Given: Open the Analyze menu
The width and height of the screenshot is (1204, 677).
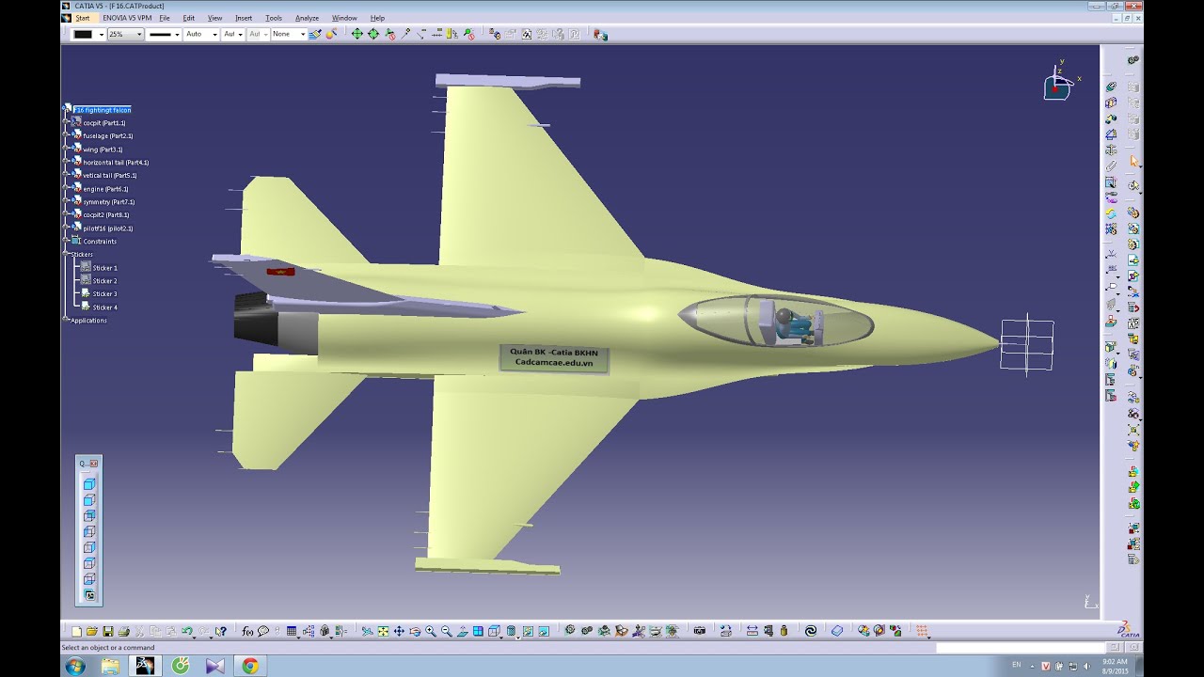Looking at the screenshot, I should (307, 18).
